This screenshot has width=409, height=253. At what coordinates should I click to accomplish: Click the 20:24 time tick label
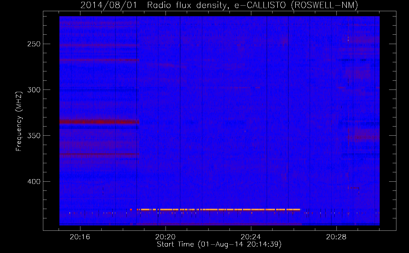[251, 237]
